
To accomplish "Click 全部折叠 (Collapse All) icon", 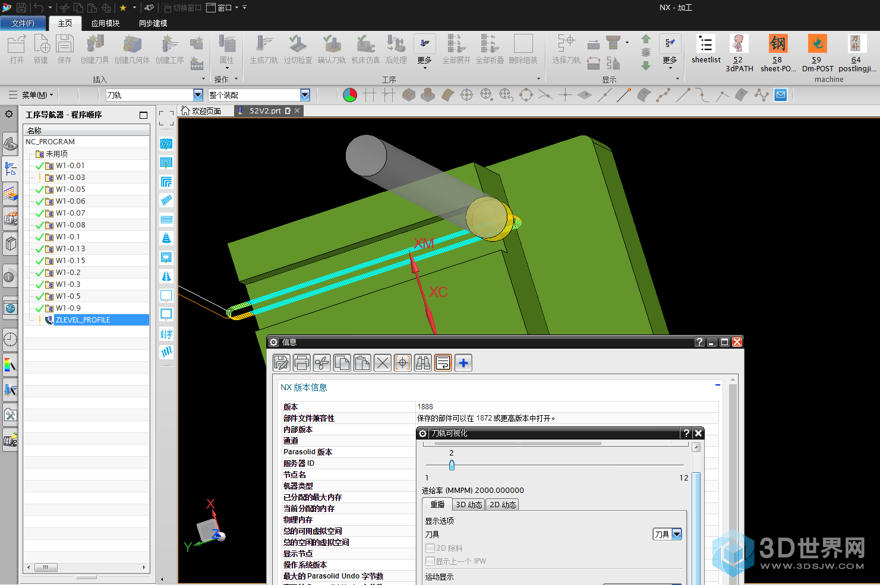I will (x=490, y=45).
